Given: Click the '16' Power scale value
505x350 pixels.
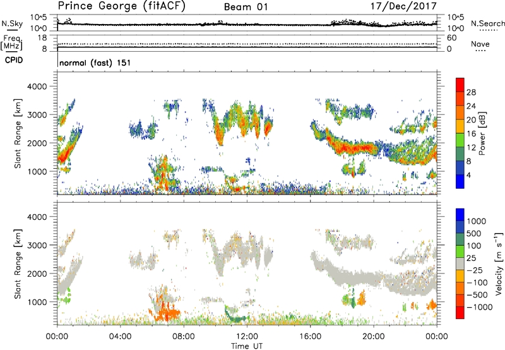Looking at the screenshot, I should (471, 134).
